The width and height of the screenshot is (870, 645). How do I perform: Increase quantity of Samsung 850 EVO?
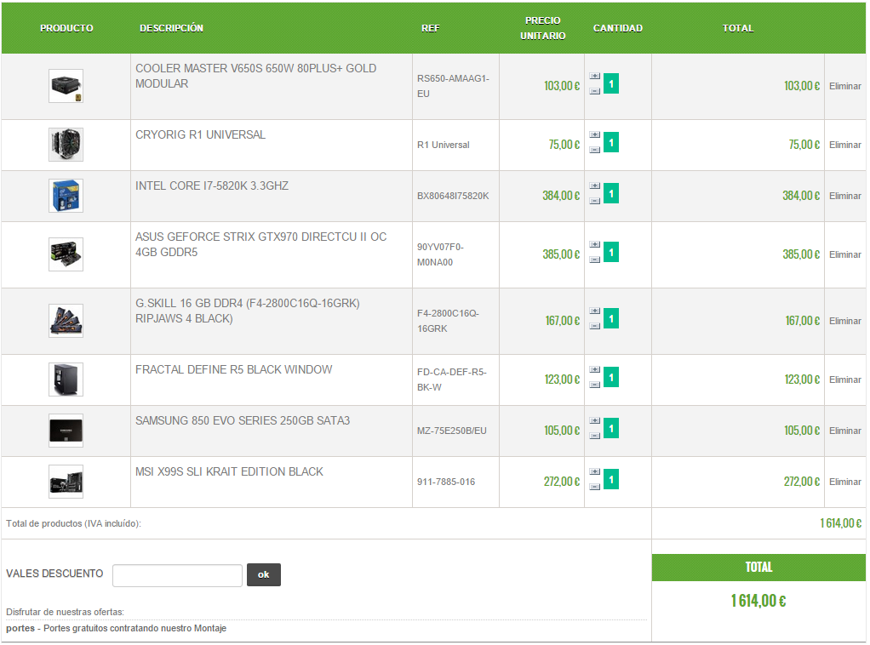595,421
